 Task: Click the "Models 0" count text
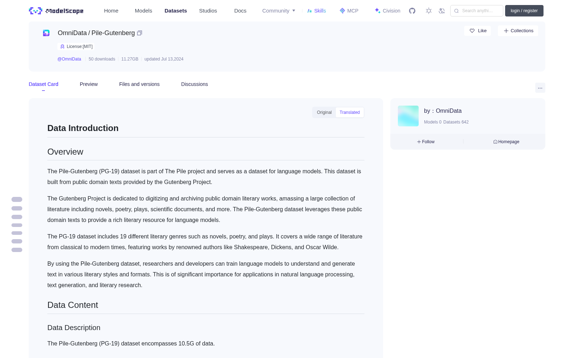click(433, 122)
